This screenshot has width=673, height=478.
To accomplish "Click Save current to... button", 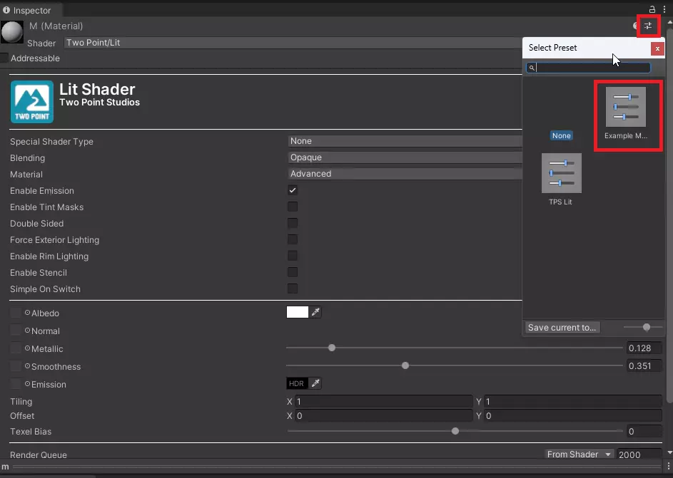I will click(x=562, y=327).
